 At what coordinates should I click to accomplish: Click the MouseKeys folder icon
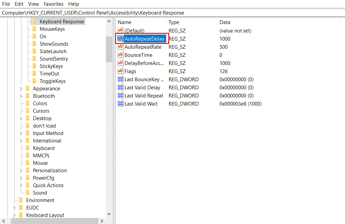(x=34, y=29)
